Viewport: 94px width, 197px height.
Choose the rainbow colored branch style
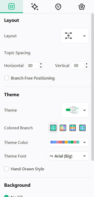63,128
